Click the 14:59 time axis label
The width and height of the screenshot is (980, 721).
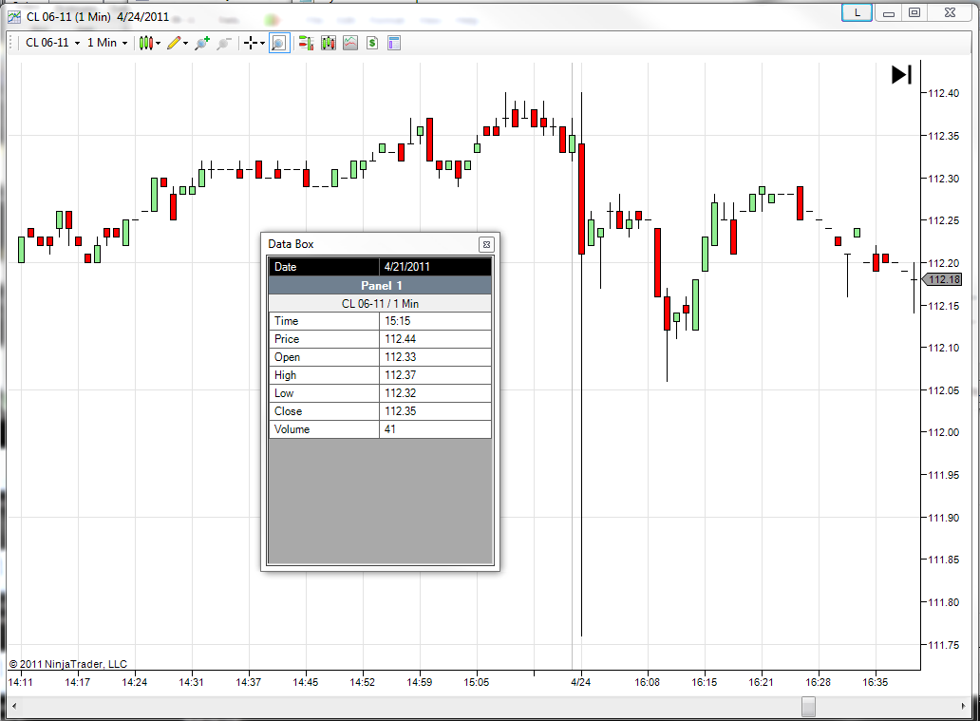click(x=420, y=682)
